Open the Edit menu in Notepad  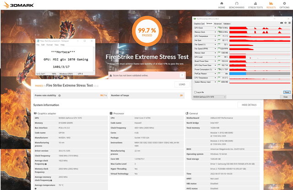click(x=43, y=45)
